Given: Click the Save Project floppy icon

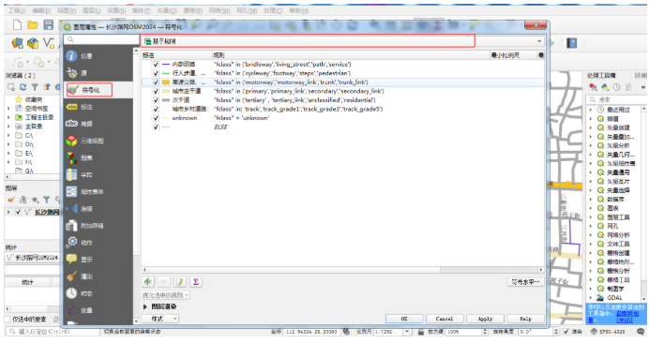Looking at the screenshot, I should point(49,24).
